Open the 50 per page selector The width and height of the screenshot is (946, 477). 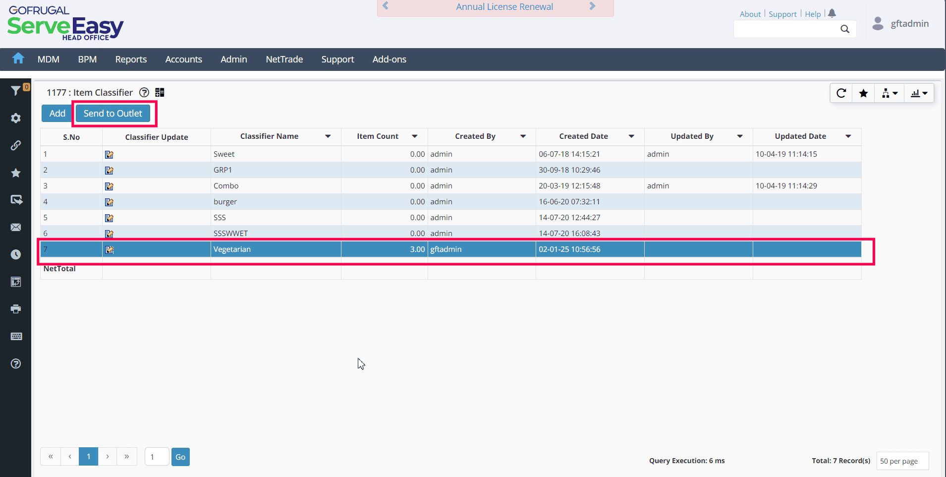pyautogui.click(x=902, y=461)
